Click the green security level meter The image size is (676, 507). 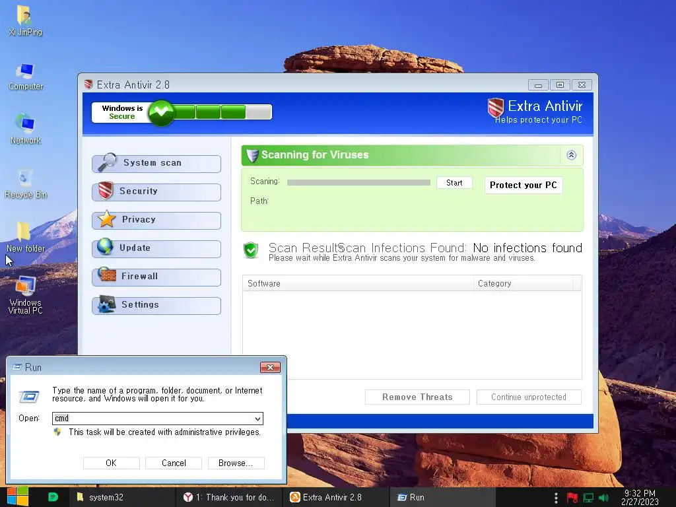[x=222, y=112]
